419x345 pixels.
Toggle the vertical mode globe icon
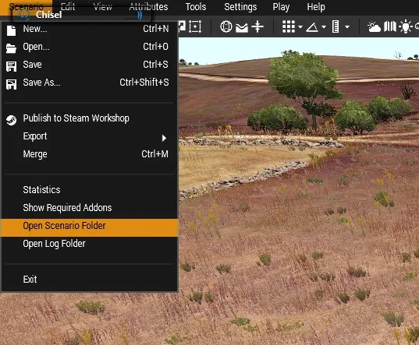(x=226, y=26)
